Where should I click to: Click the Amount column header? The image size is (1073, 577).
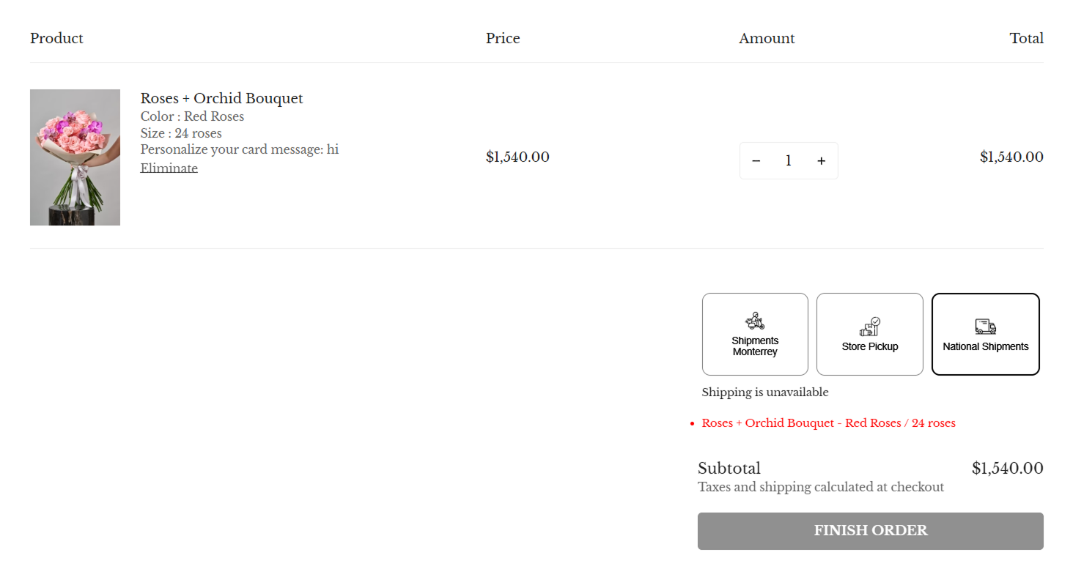pyautogui.click(x=767, y=38)
